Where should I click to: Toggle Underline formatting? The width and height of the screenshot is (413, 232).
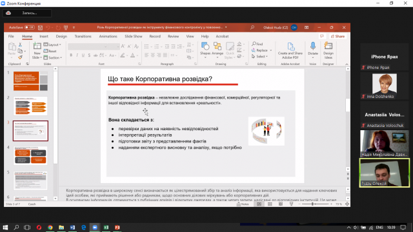[83, 55]
